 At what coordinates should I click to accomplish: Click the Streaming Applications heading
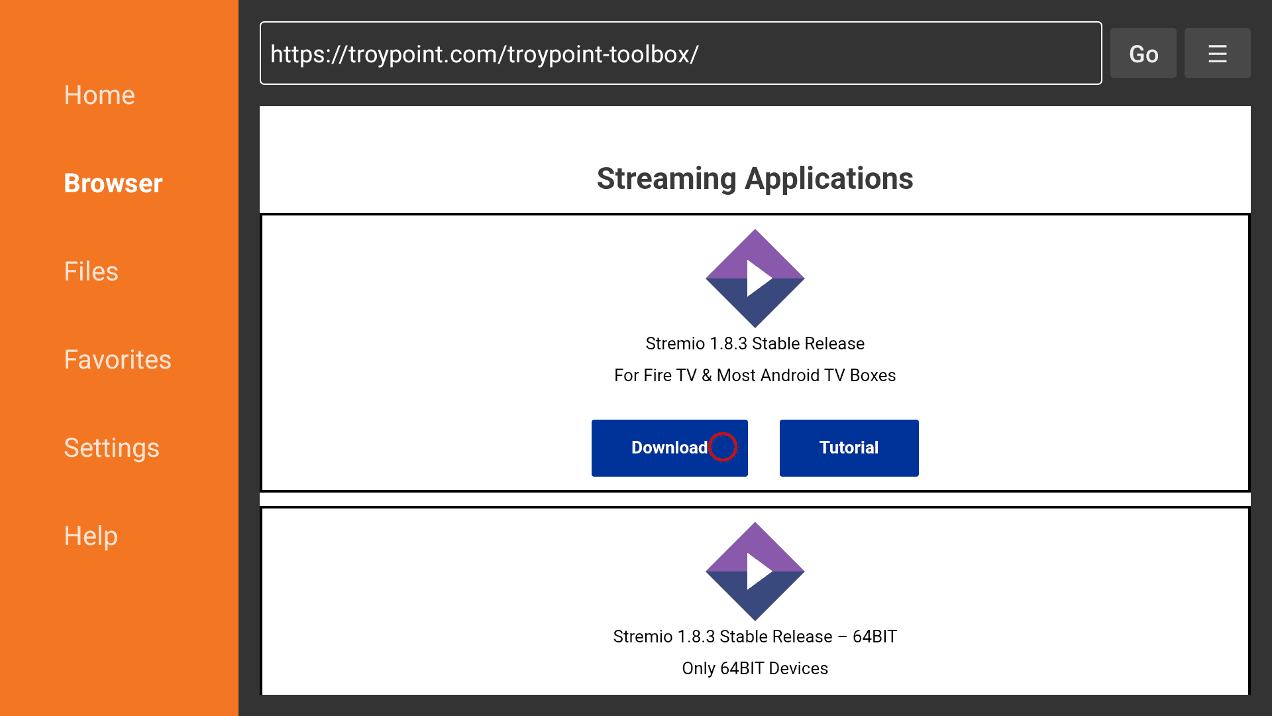click(x=755, y=178)
